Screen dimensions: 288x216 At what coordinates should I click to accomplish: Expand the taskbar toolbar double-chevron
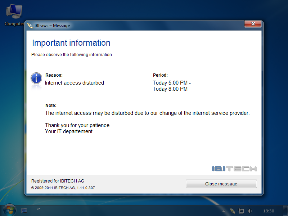click(39, 208)
